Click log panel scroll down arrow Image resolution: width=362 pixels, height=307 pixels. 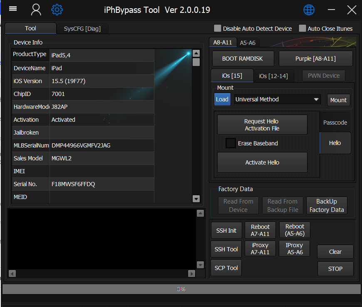200,265
